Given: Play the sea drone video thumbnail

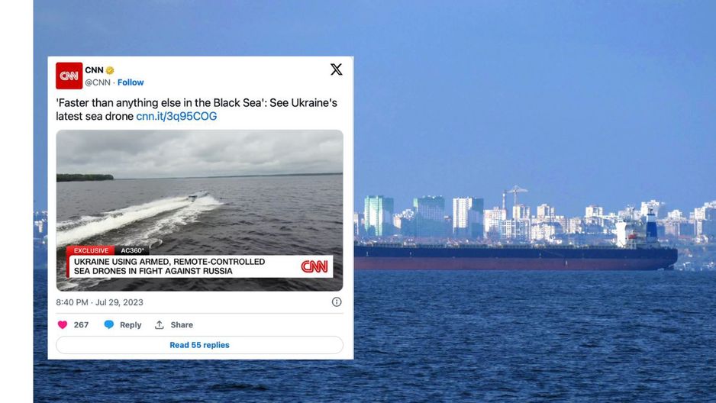Looking at the screenshot, I should [x=199, y=211].
